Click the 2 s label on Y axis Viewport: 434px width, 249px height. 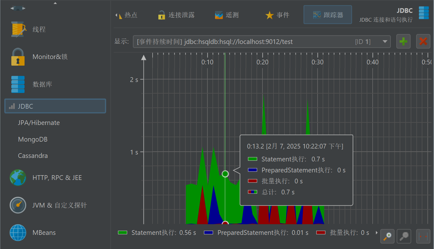[x=134, y=80]
